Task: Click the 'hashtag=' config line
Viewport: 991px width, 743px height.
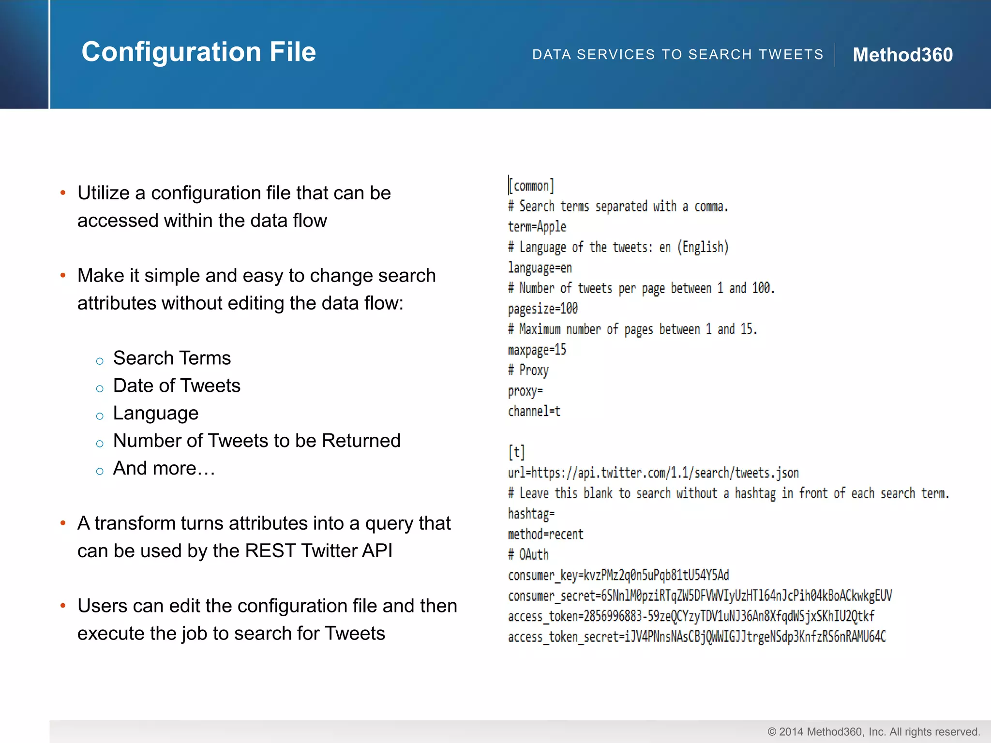Action: point(531,514)
